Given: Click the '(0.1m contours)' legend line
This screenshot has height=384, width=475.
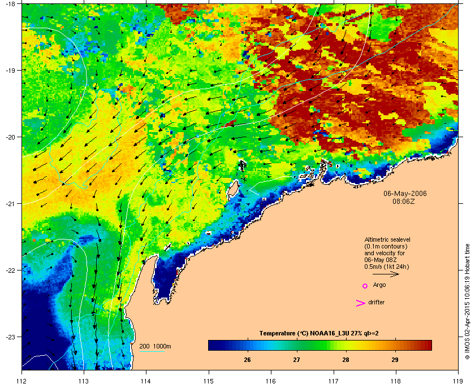Looking at the screenshot, I should (x=386, y=246).
